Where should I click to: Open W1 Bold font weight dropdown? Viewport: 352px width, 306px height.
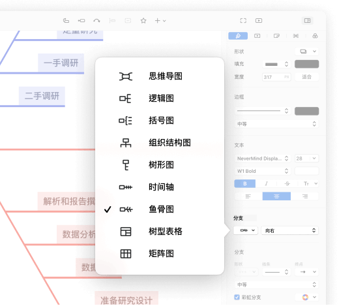(263, 171)
